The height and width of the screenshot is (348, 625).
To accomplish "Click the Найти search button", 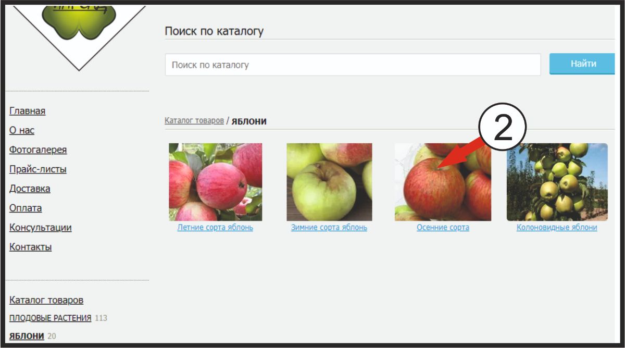I will click(583, 64).
